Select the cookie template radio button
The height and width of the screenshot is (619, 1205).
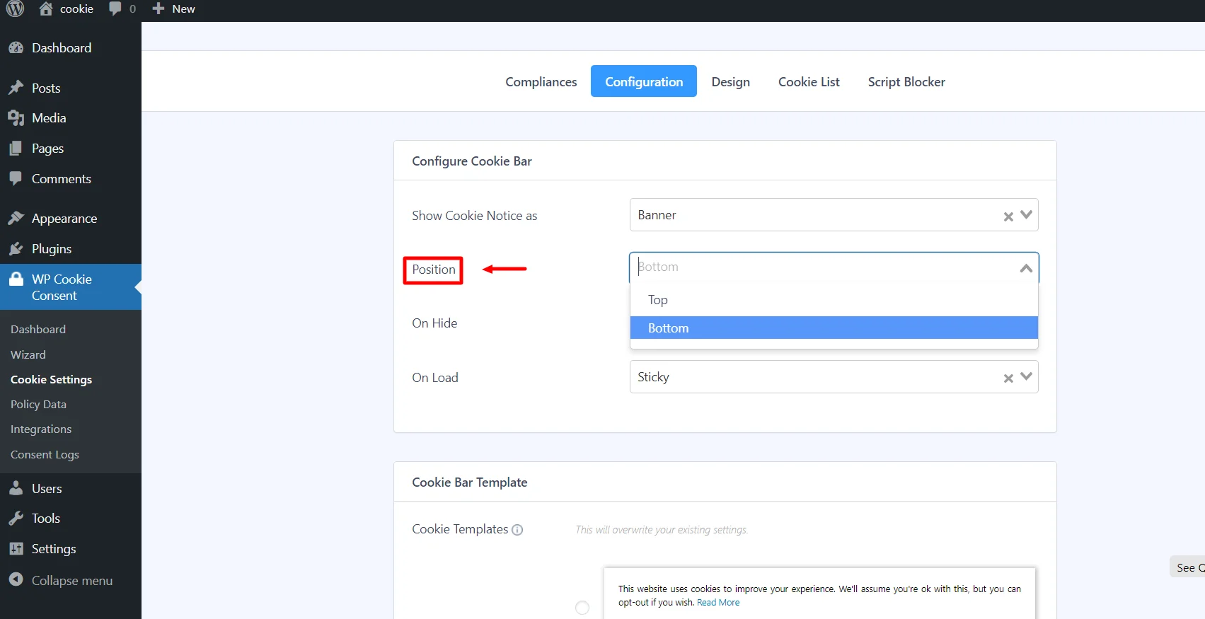(x=582, y=608)
